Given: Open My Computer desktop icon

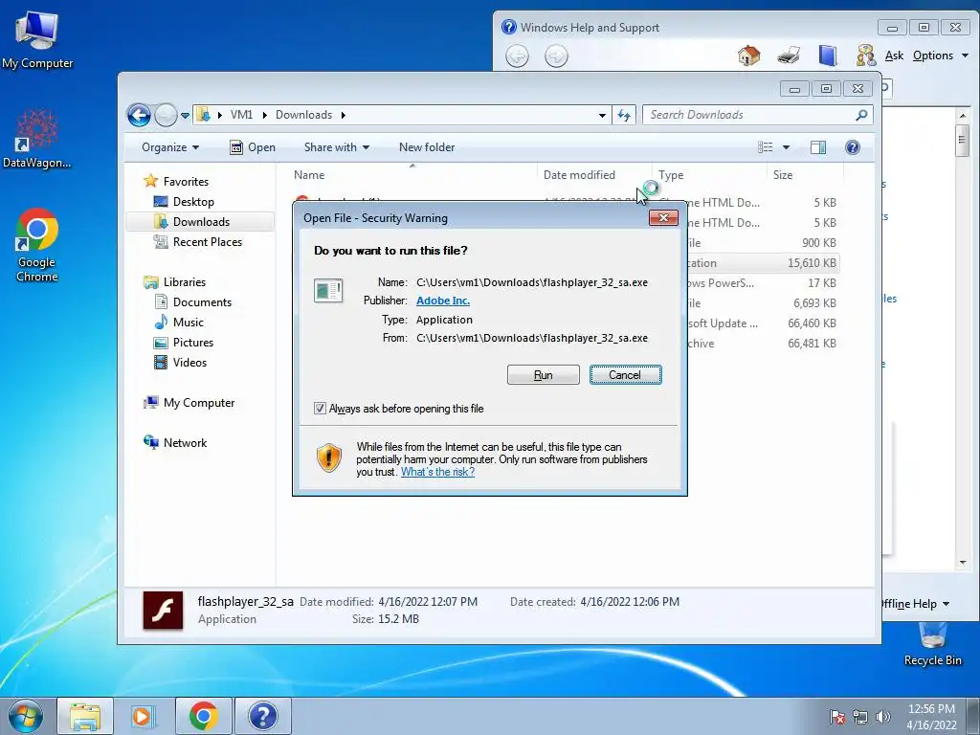Looking at the screenshot, I should point(37,38).
